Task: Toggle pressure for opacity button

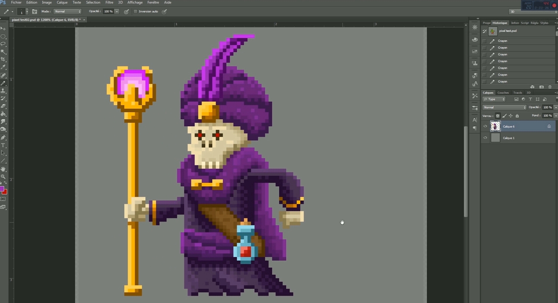Action: (126, 12)
